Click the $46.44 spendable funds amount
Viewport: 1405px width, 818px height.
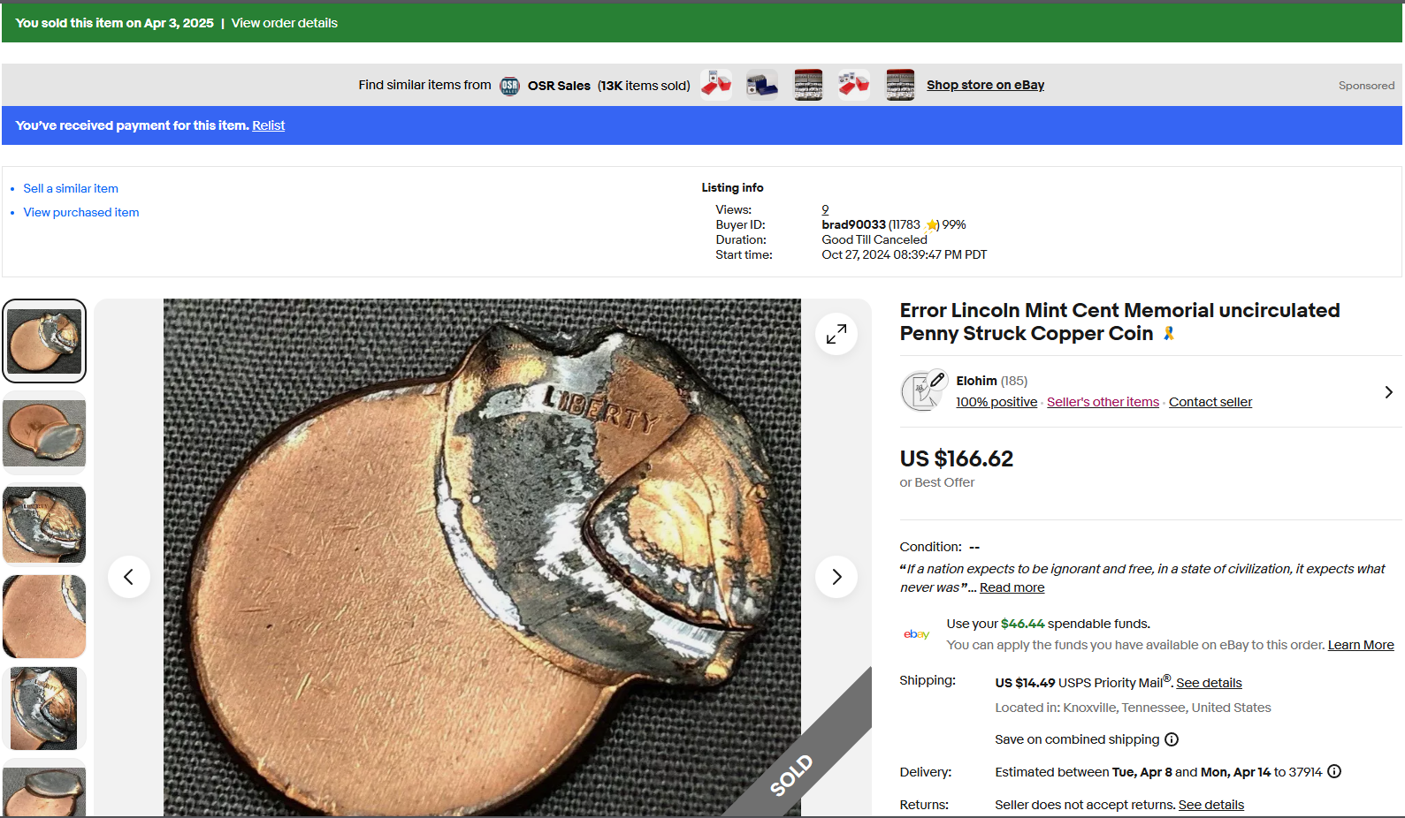click(x=1023, y=624)
